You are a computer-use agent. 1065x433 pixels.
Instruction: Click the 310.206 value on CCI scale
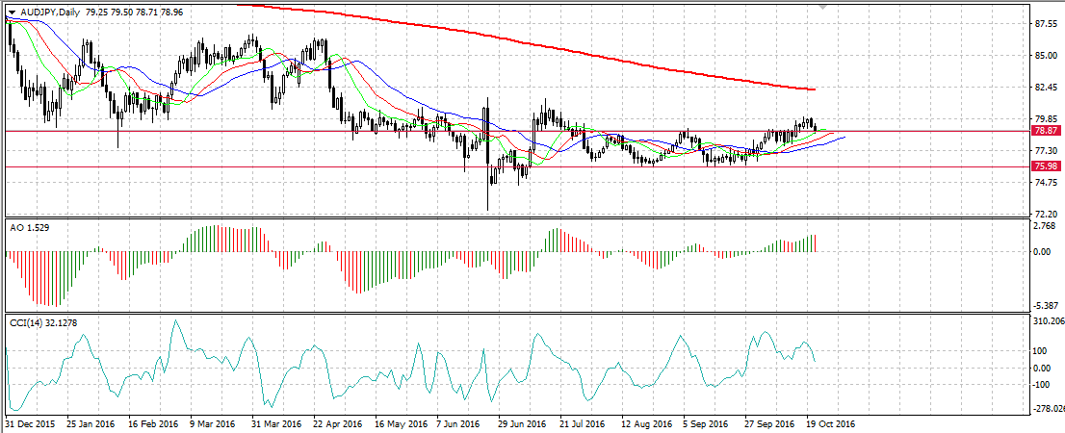click(x=1046, y=321)
